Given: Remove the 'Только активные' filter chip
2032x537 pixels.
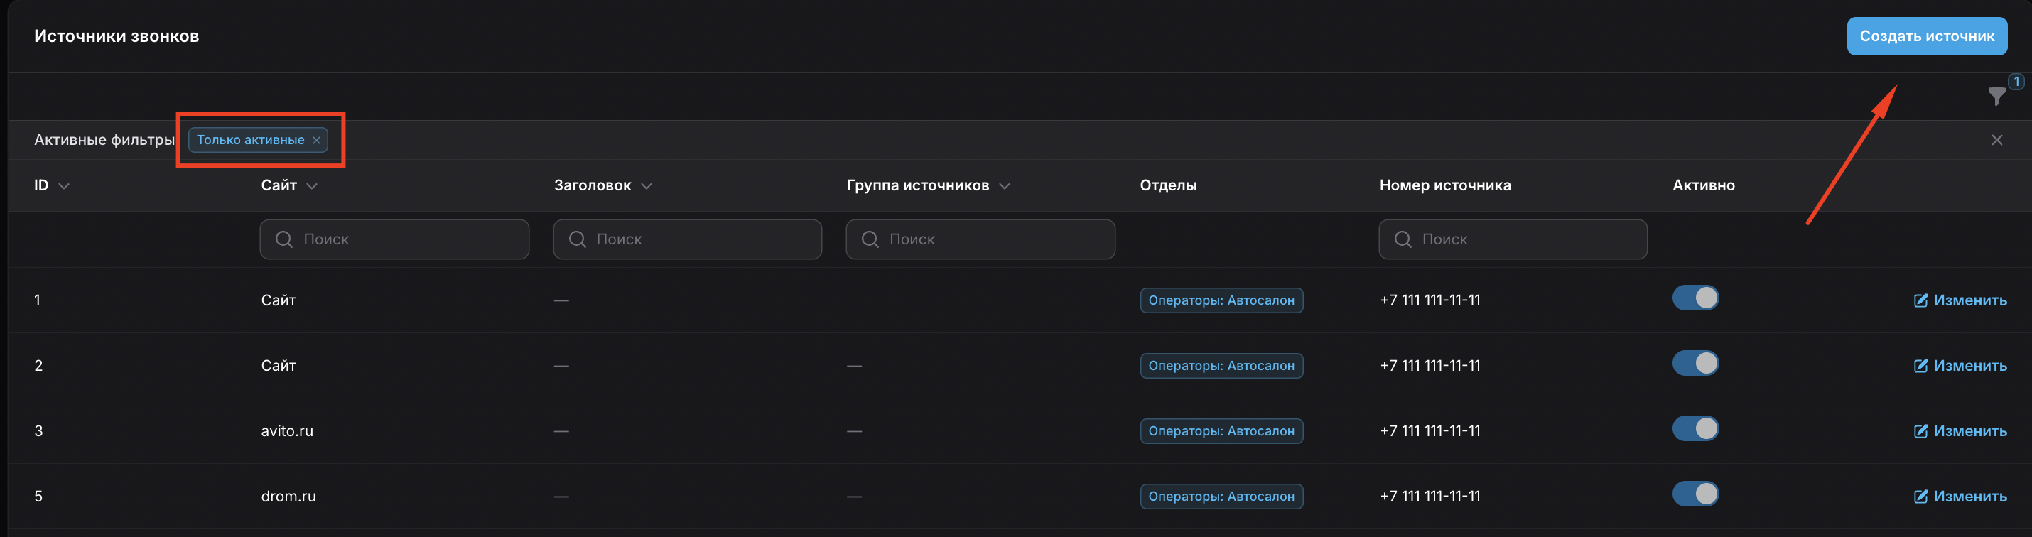Looking at the screenshot, I should 316,141.
